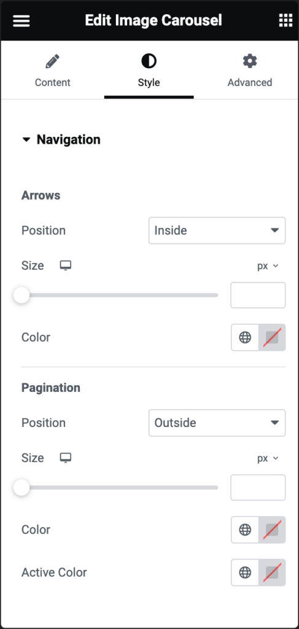The width and height of the screenshot is (299, 629).
Task: Click the gear icon on Advanced tab
Action: 250,61
